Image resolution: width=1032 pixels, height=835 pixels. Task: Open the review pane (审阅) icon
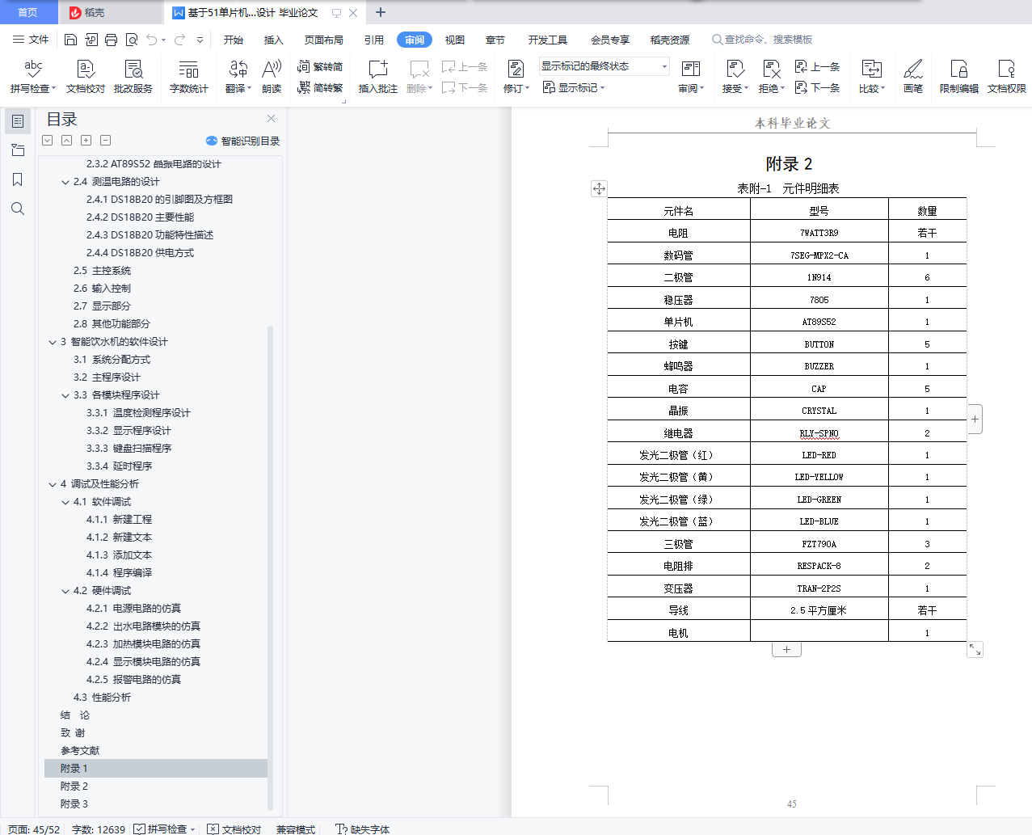(691, 77)
